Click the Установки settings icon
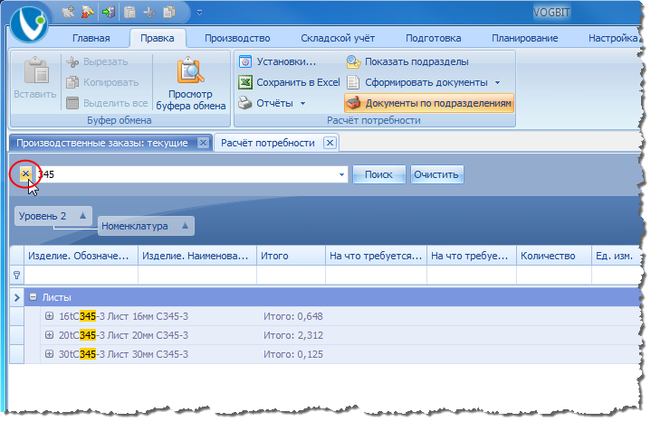 click(x=245, y=61)
